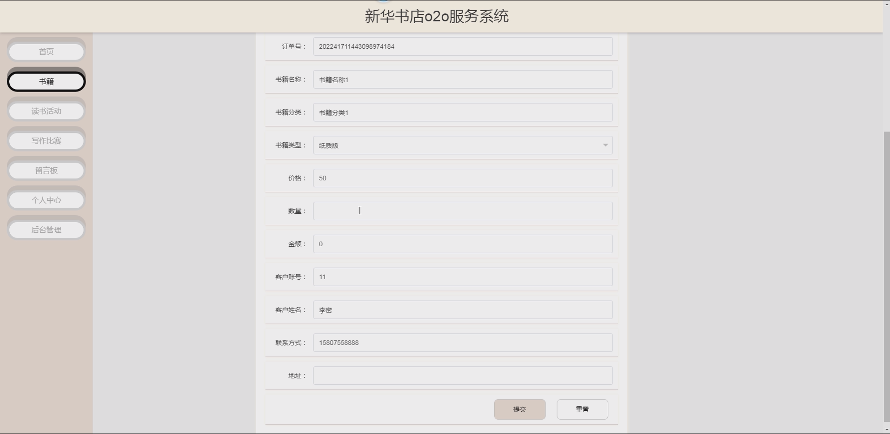
Task: Click the 价格： label
Action: tap(298, 178)
